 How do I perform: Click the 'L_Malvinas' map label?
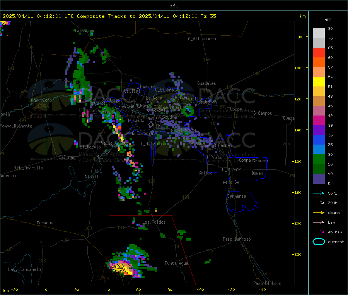pos(152,144)
